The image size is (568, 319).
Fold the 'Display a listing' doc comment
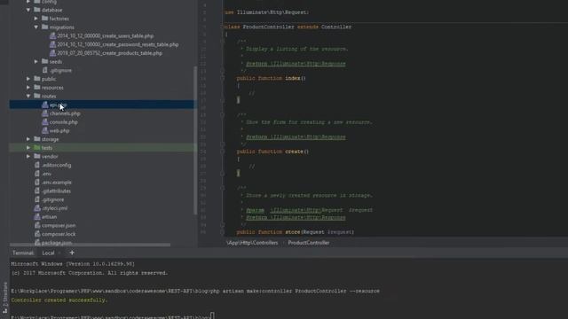point(222,42)
